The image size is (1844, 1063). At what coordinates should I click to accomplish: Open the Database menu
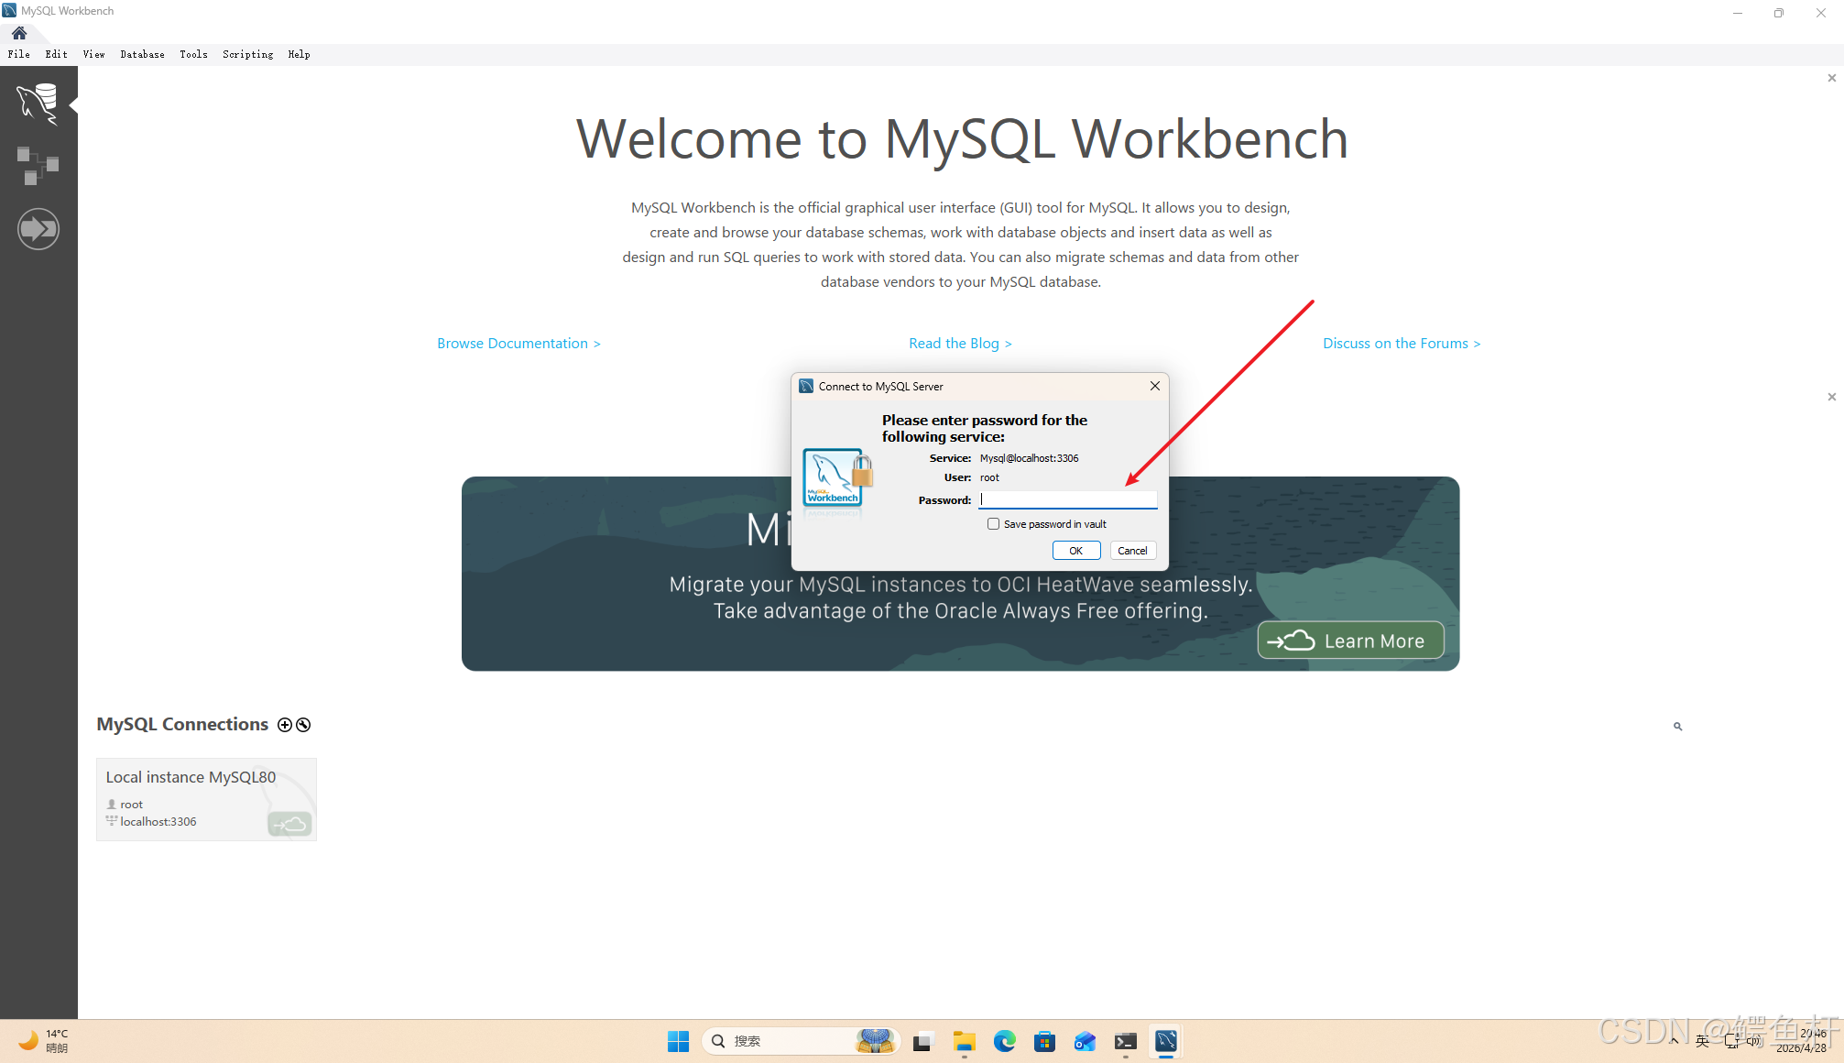coord(143,54)
